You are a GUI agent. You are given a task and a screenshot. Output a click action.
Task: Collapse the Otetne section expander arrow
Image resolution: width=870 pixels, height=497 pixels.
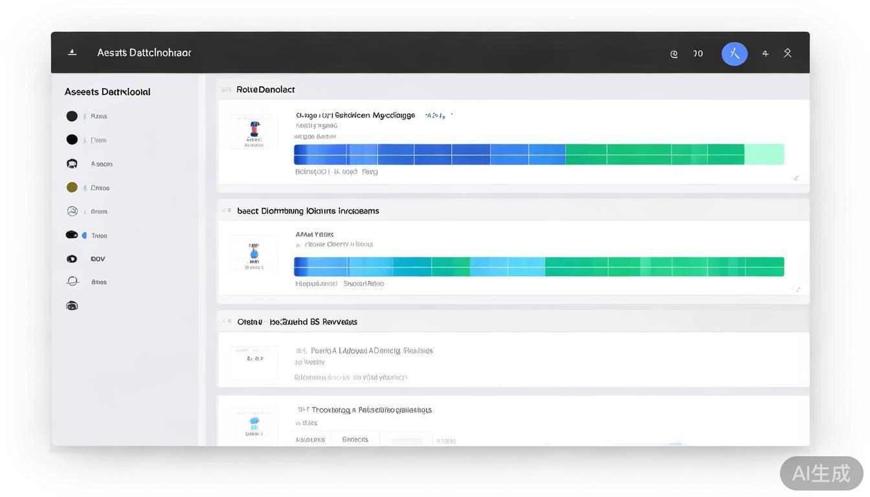[227, 321]
